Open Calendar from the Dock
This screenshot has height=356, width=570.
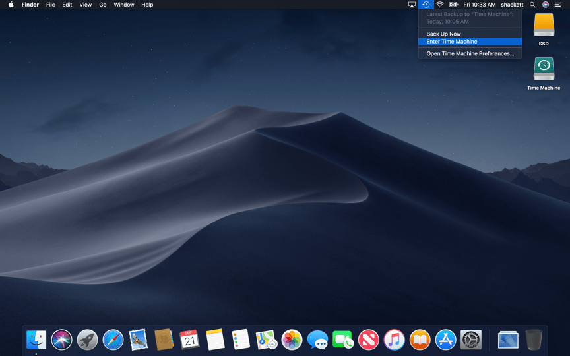click(189, 340)
